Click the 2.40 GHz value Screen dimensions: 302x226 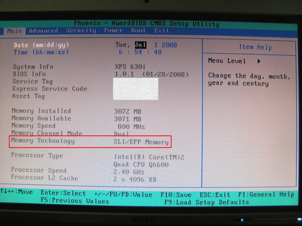(129, 172)
